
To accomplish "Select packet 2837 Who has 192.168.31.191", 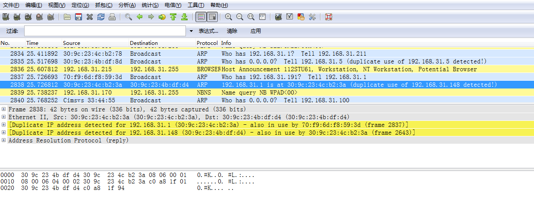I will 267,77.
